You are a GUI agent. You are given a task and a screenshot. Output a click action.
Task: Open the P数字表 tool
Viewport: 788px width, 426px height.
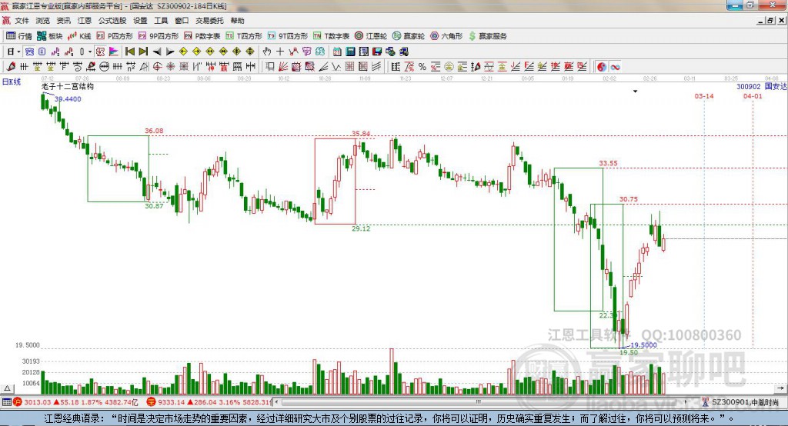(x=202, y=36)
